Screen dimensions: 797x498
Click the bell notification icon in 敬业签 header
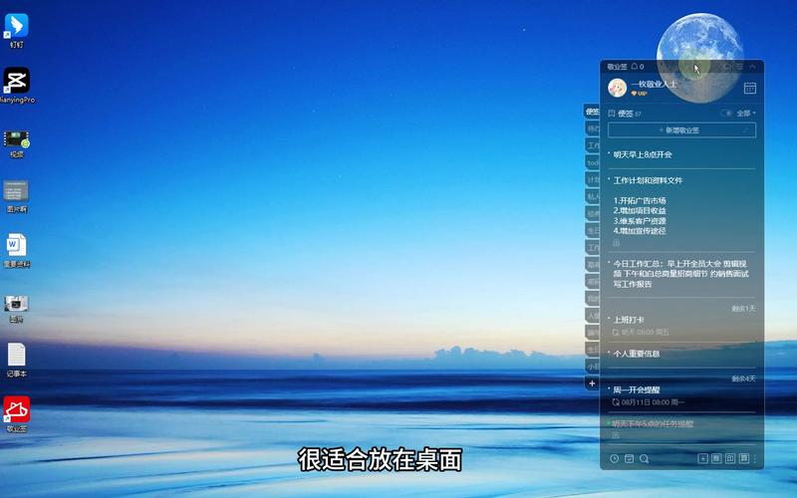(x=635, y=67)
